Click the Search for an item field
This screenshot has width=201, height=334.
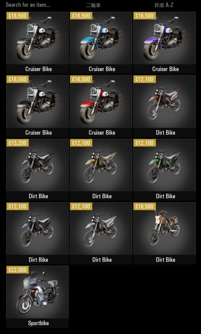tap(28, 5)
